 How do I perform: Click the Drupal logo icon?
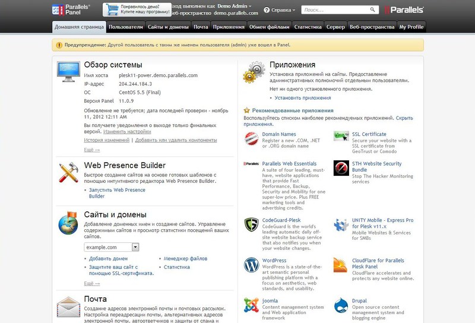pos(341,305)
